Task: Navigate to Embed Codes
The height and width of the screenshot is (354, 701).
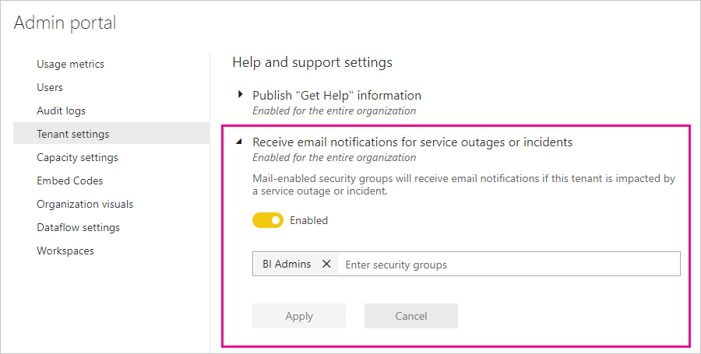Action: point(69,181)
